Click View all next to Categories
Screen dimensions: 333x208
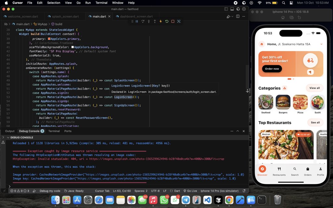pyautogui.click(x=314, y=88)
